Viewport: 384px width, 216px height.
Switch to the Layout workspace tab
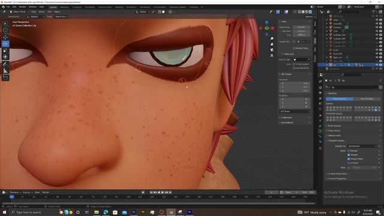click(53, 7)
